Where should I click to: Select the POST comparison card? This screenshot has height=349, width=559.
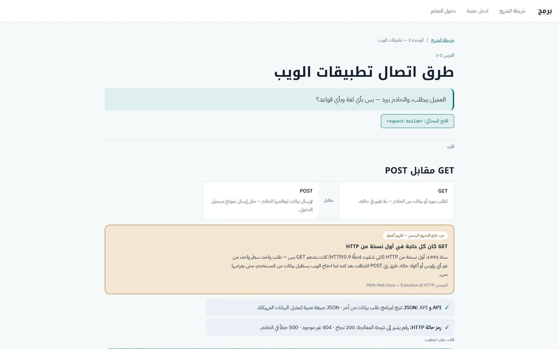pos(261,201)
